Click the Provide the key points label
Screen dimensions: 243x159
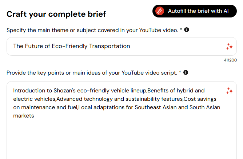[92, 73]
